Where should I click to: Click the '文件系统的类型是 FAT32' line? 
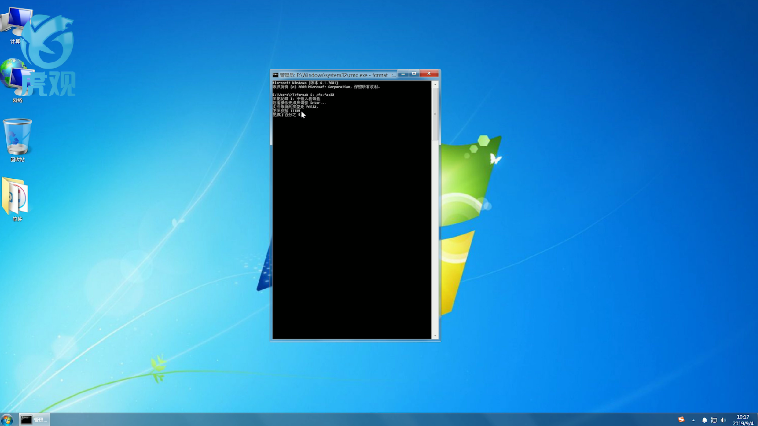click(295, 106)
